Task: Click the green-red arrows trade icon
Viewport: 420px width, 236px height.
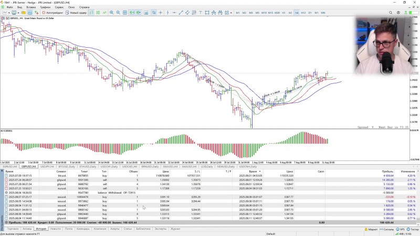Action: pyautogui.click(x=36, y=13)
